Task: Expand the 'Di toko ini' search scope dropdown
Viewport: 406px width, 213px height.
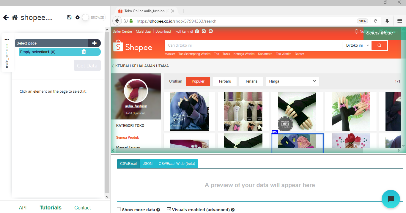Action: tap(357, 45)
